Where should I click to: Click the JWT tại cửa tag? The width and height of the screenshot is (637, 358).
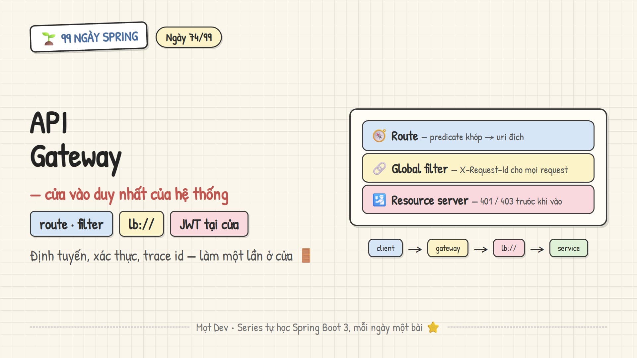click(209, 224)
